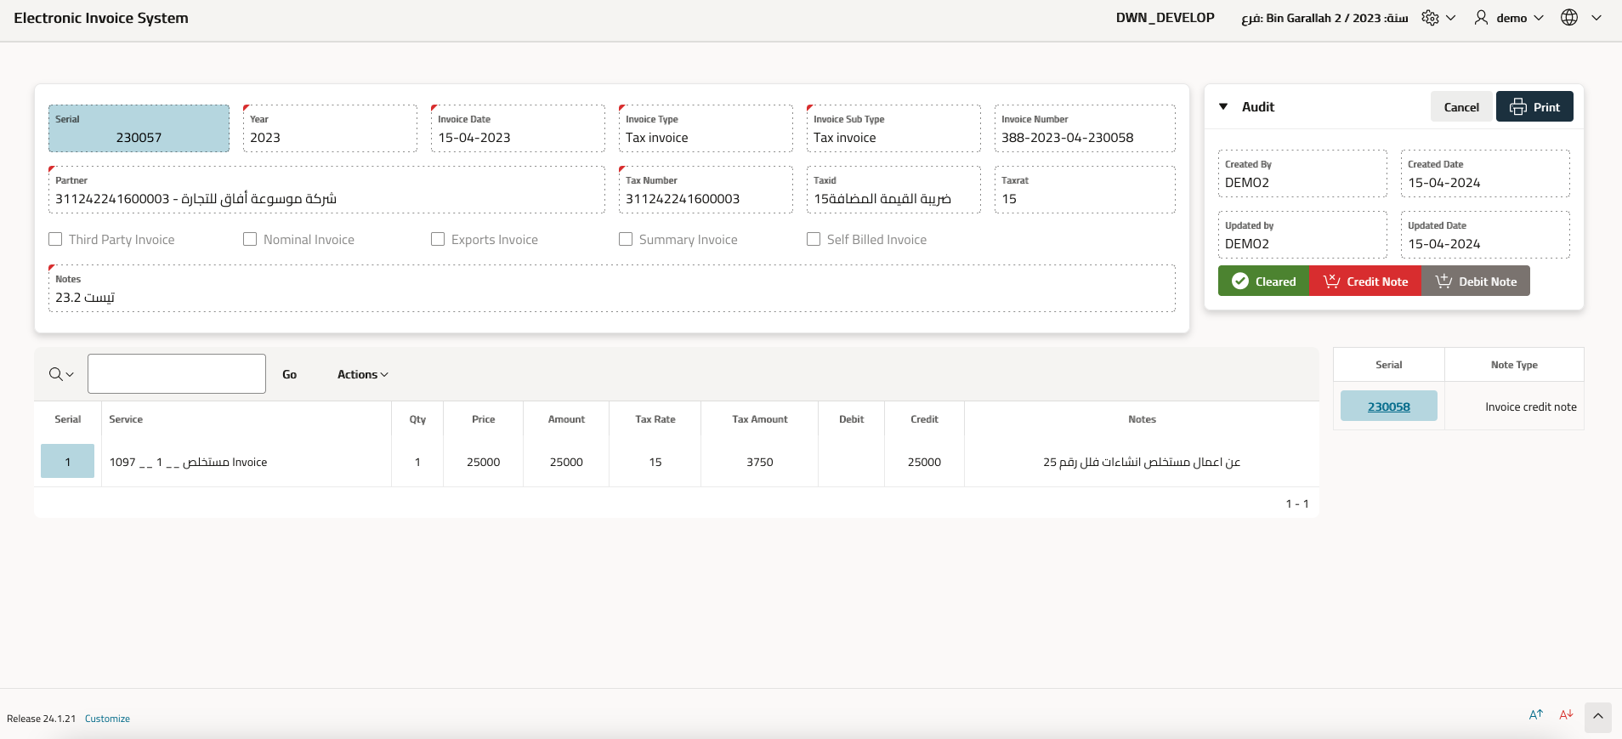The image size is (1622, 739).
Task: Decrease font size with A-down icon
Action: pos(1566,715)
